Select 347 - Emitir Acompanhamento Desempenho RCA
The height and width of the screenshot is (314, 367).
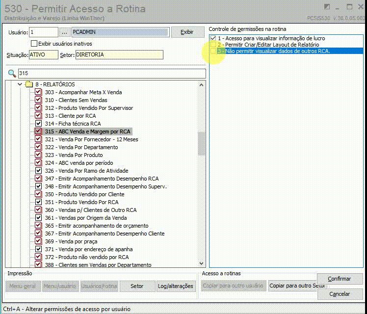pos(102,179)
